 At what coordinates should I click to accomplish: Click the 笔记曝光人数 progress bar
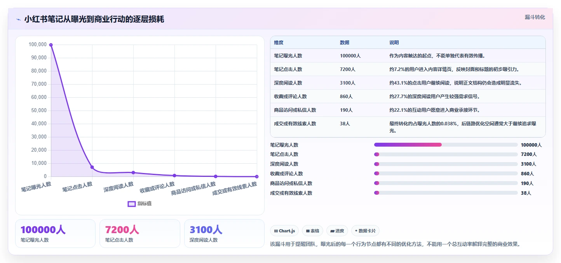(446, 145)
